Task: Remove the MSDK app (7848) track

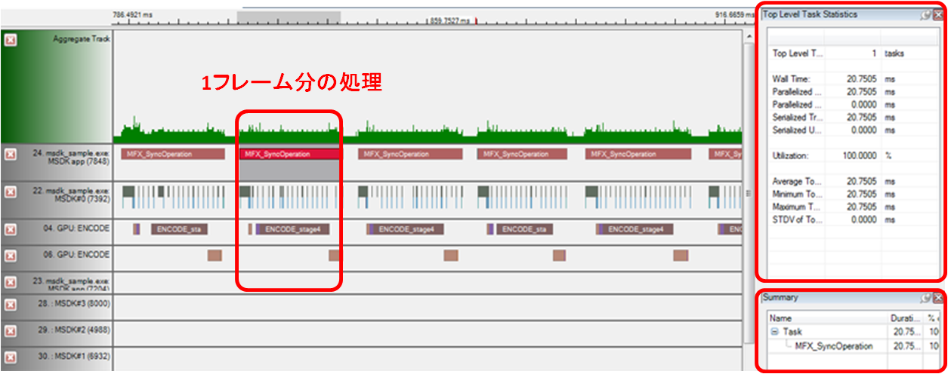Action: pos(11,154)
